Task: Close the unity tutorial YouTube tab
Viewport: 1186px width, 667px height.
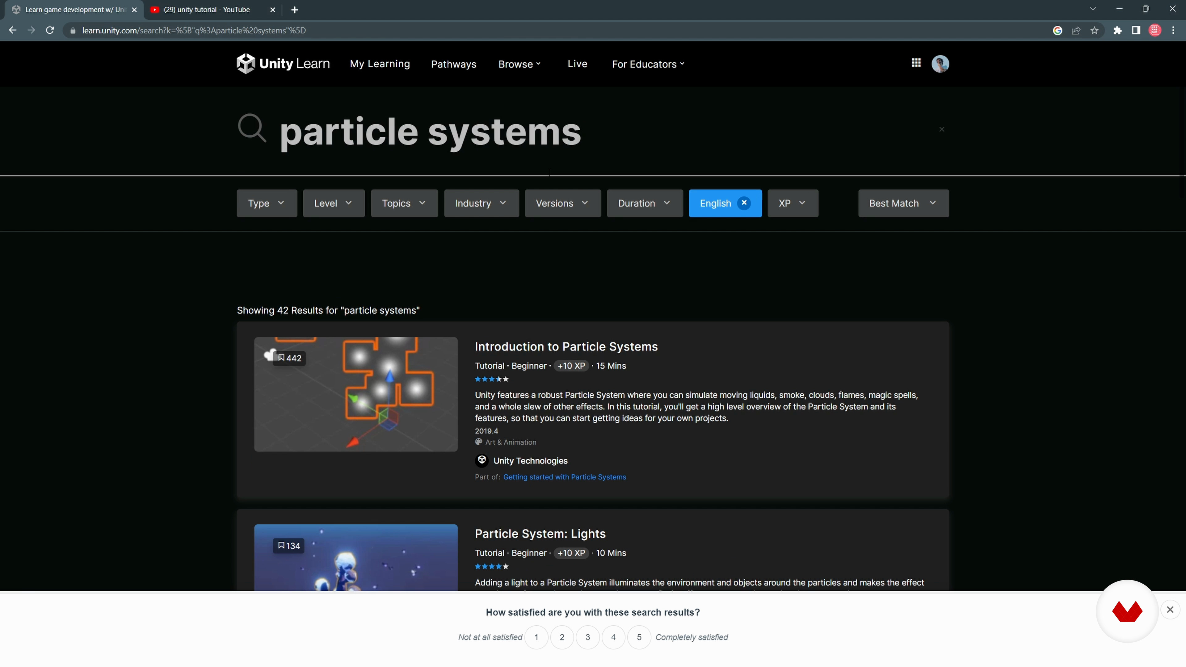Action: [272, 10]
